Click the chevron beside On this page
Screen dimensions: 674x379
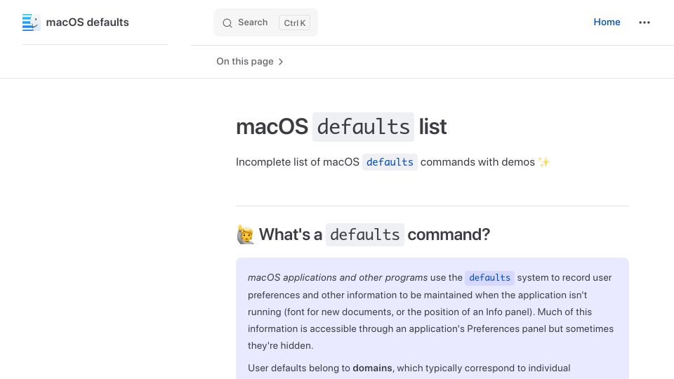(281, 62)
